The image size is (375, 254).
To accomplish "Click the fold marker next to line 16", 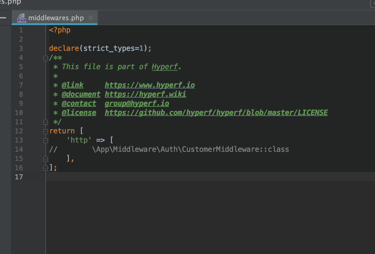I will coord(45,168).
